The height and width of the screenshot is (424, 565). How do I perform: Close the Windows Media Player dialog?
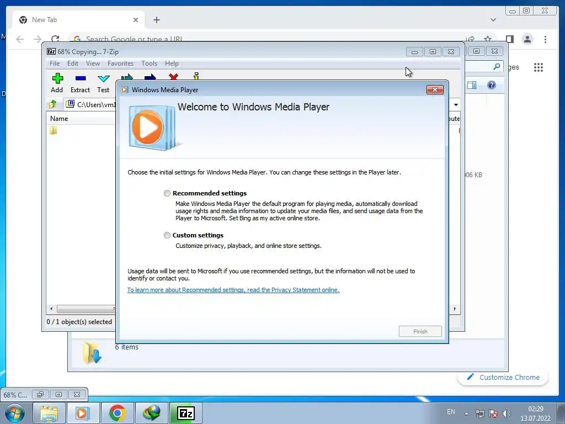click(x=435, y=90)
